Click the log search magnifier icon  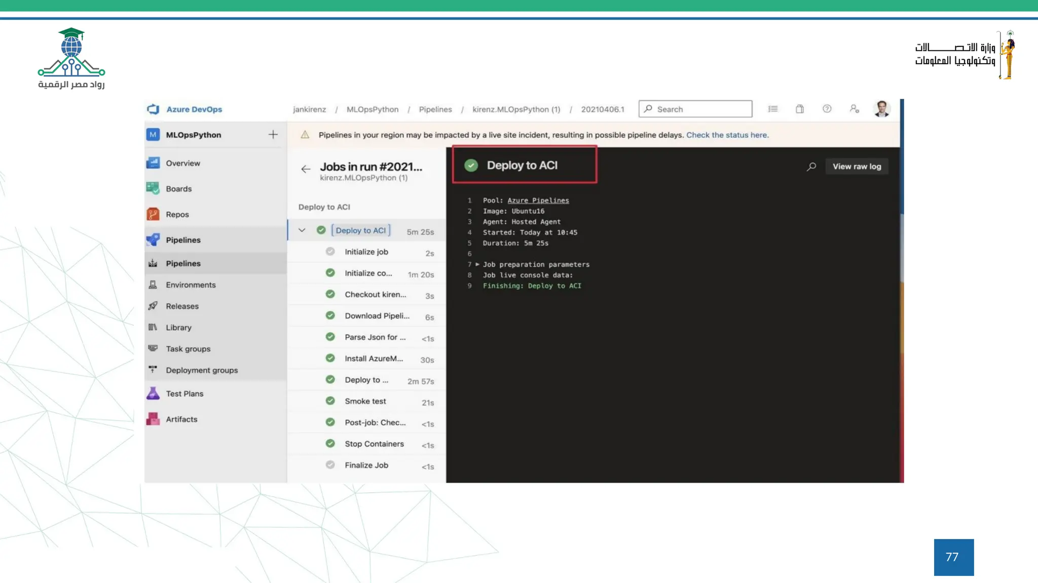811,166
